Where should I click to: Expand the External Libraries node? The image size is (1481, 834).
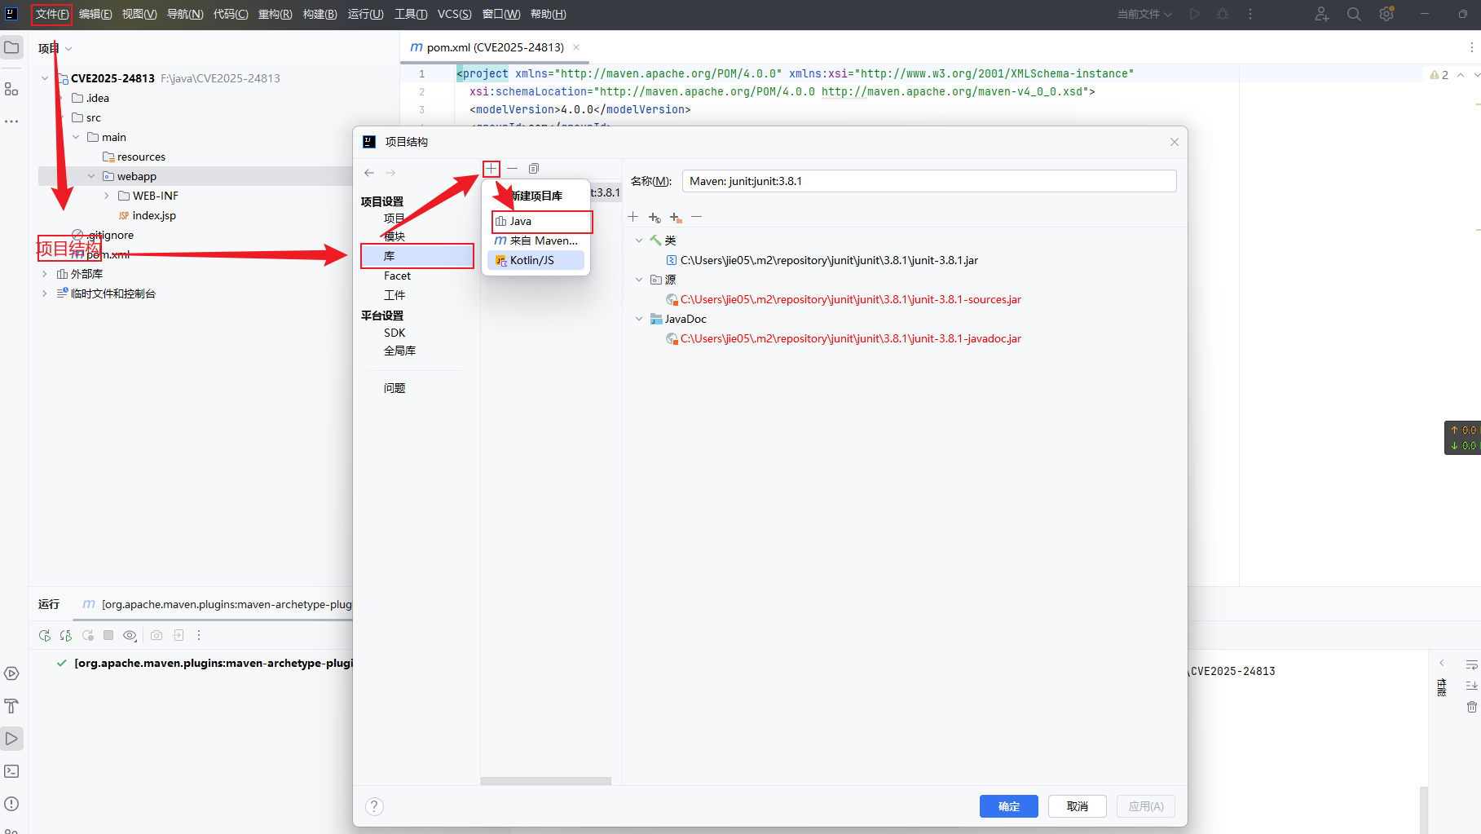tap(45, 274)
